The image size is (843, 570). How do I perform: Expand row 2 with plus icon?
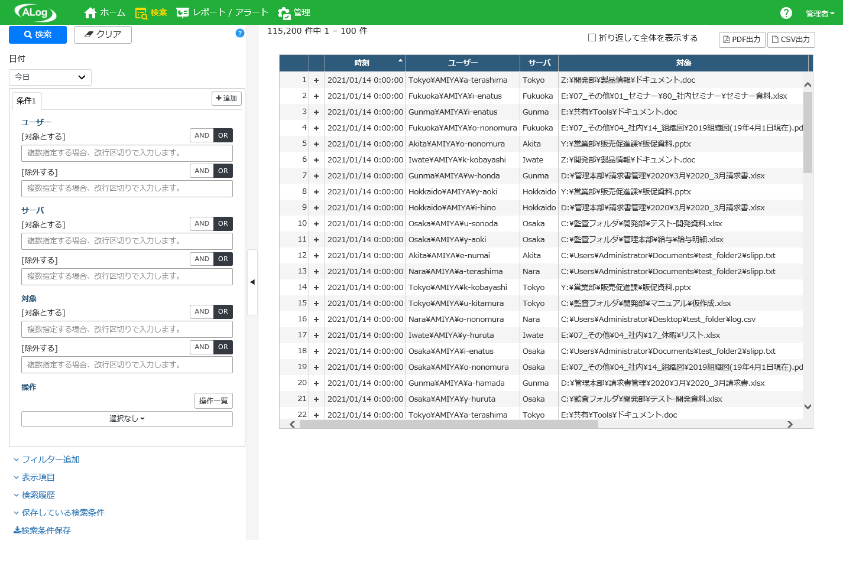[x=316, y=96]
